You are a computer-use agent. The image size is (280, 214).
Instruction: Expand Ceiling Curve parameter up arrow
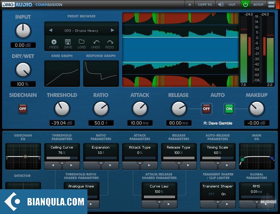(x=62, y=163)
